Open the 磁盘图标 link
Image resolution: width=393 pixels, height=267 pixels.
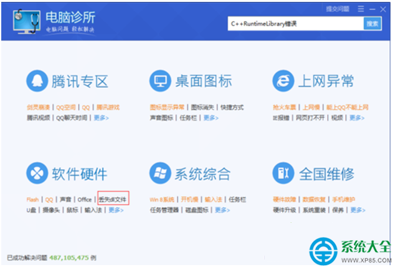pos(197,210)
